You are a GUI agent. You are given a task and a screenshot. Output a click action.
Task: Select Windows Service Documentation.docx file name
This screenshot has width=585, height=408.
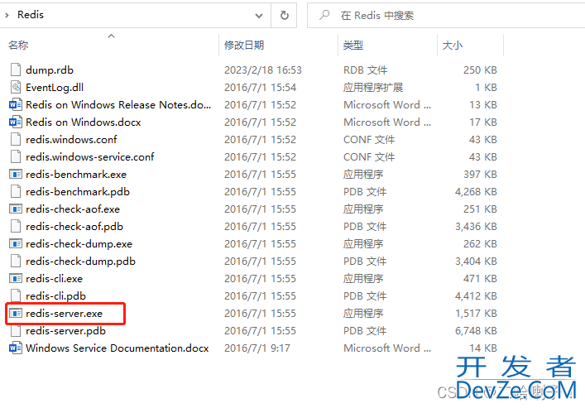pos(117,348)
